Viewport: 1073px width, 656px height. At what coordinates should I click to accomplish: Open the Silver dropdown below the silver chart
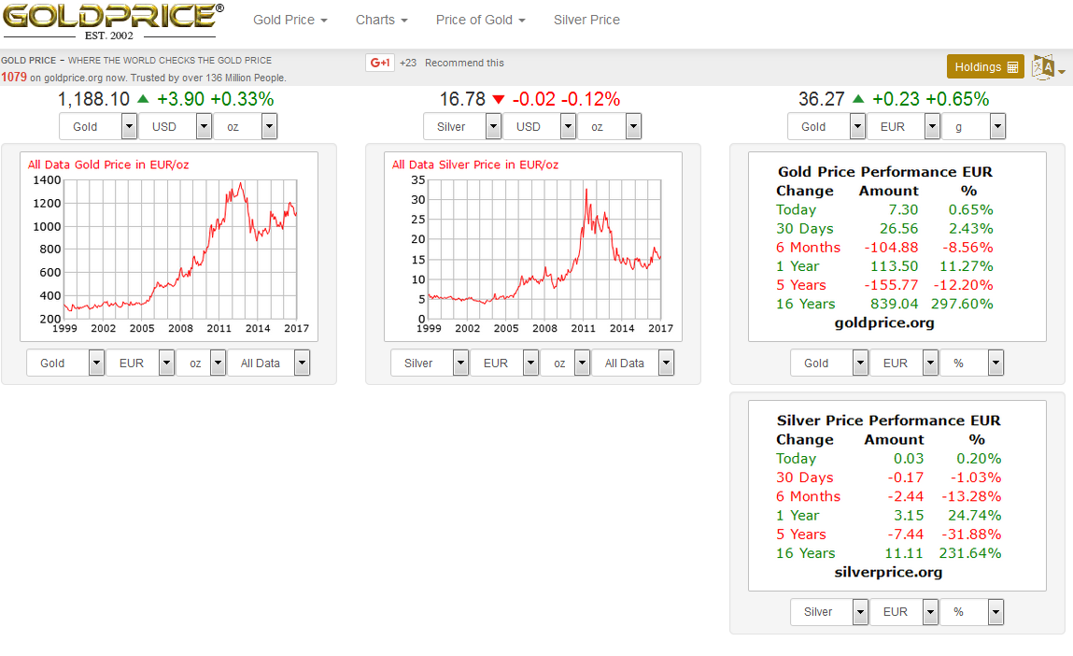(x=430, y=363)
